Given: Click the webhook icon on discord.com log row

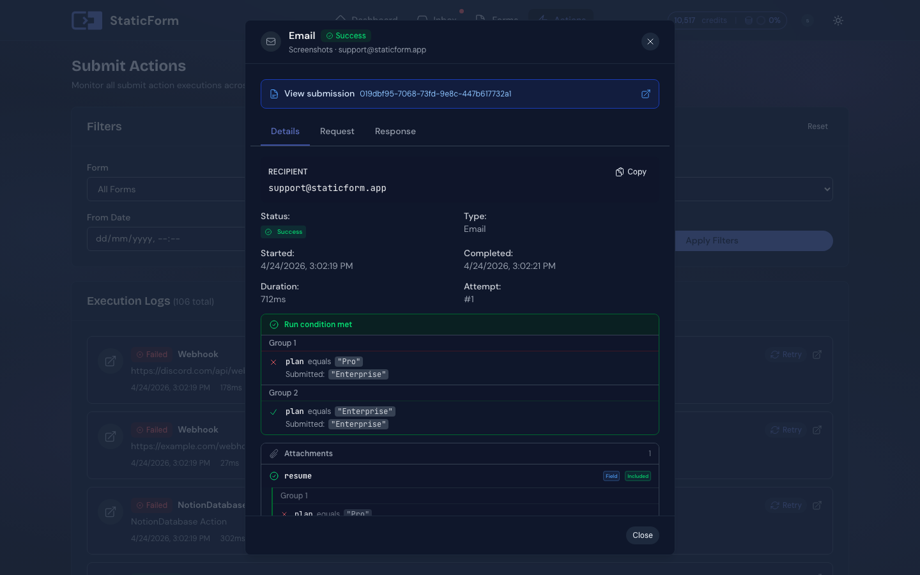Looking at the screenshot, I should (x=110, y=361).
